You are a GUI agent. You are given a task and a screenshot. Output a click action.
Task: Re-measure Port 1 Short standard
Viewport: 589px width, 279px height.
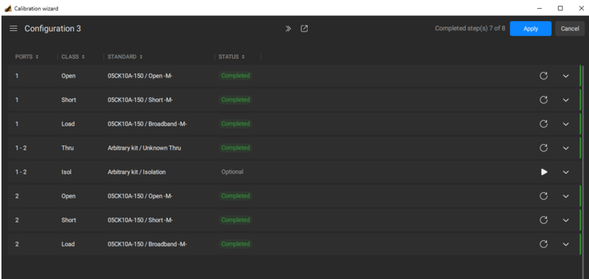(543, 100)
